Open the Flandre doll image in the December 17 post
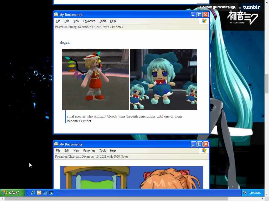The image size is (269, 201). (x=96, y=80)
